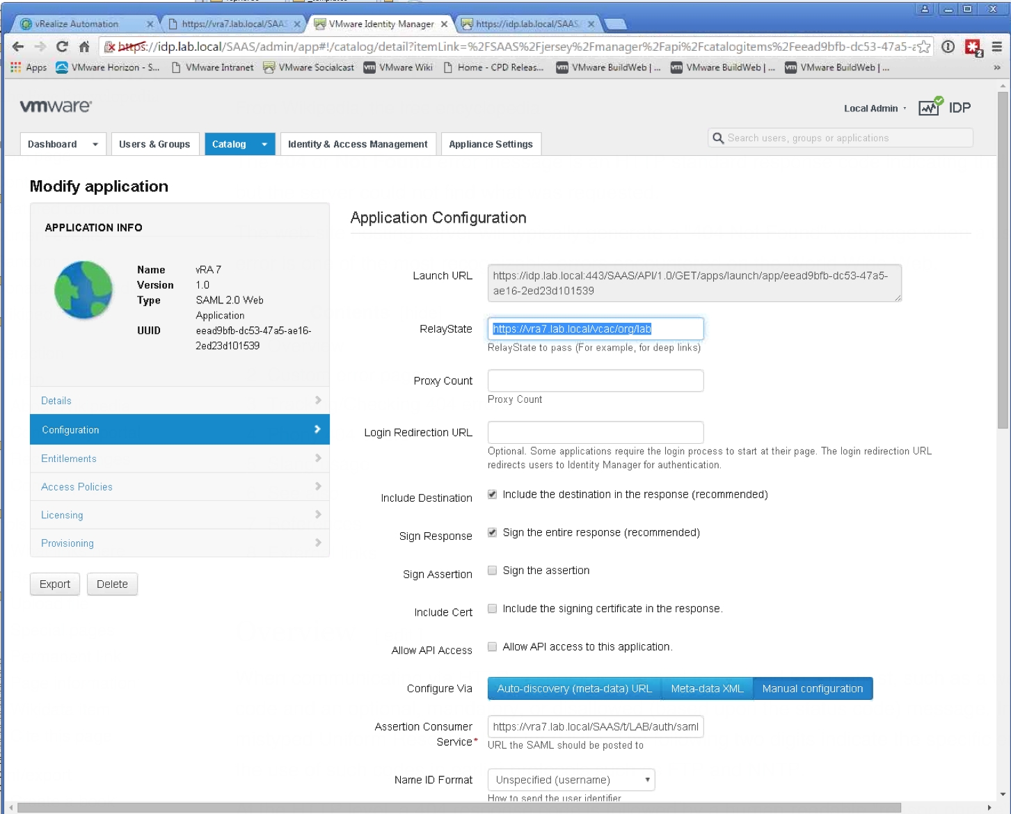Enable Sign the assertion checkbox
1011x814 pixels.
pyautogui.click(x=492, y=570)
